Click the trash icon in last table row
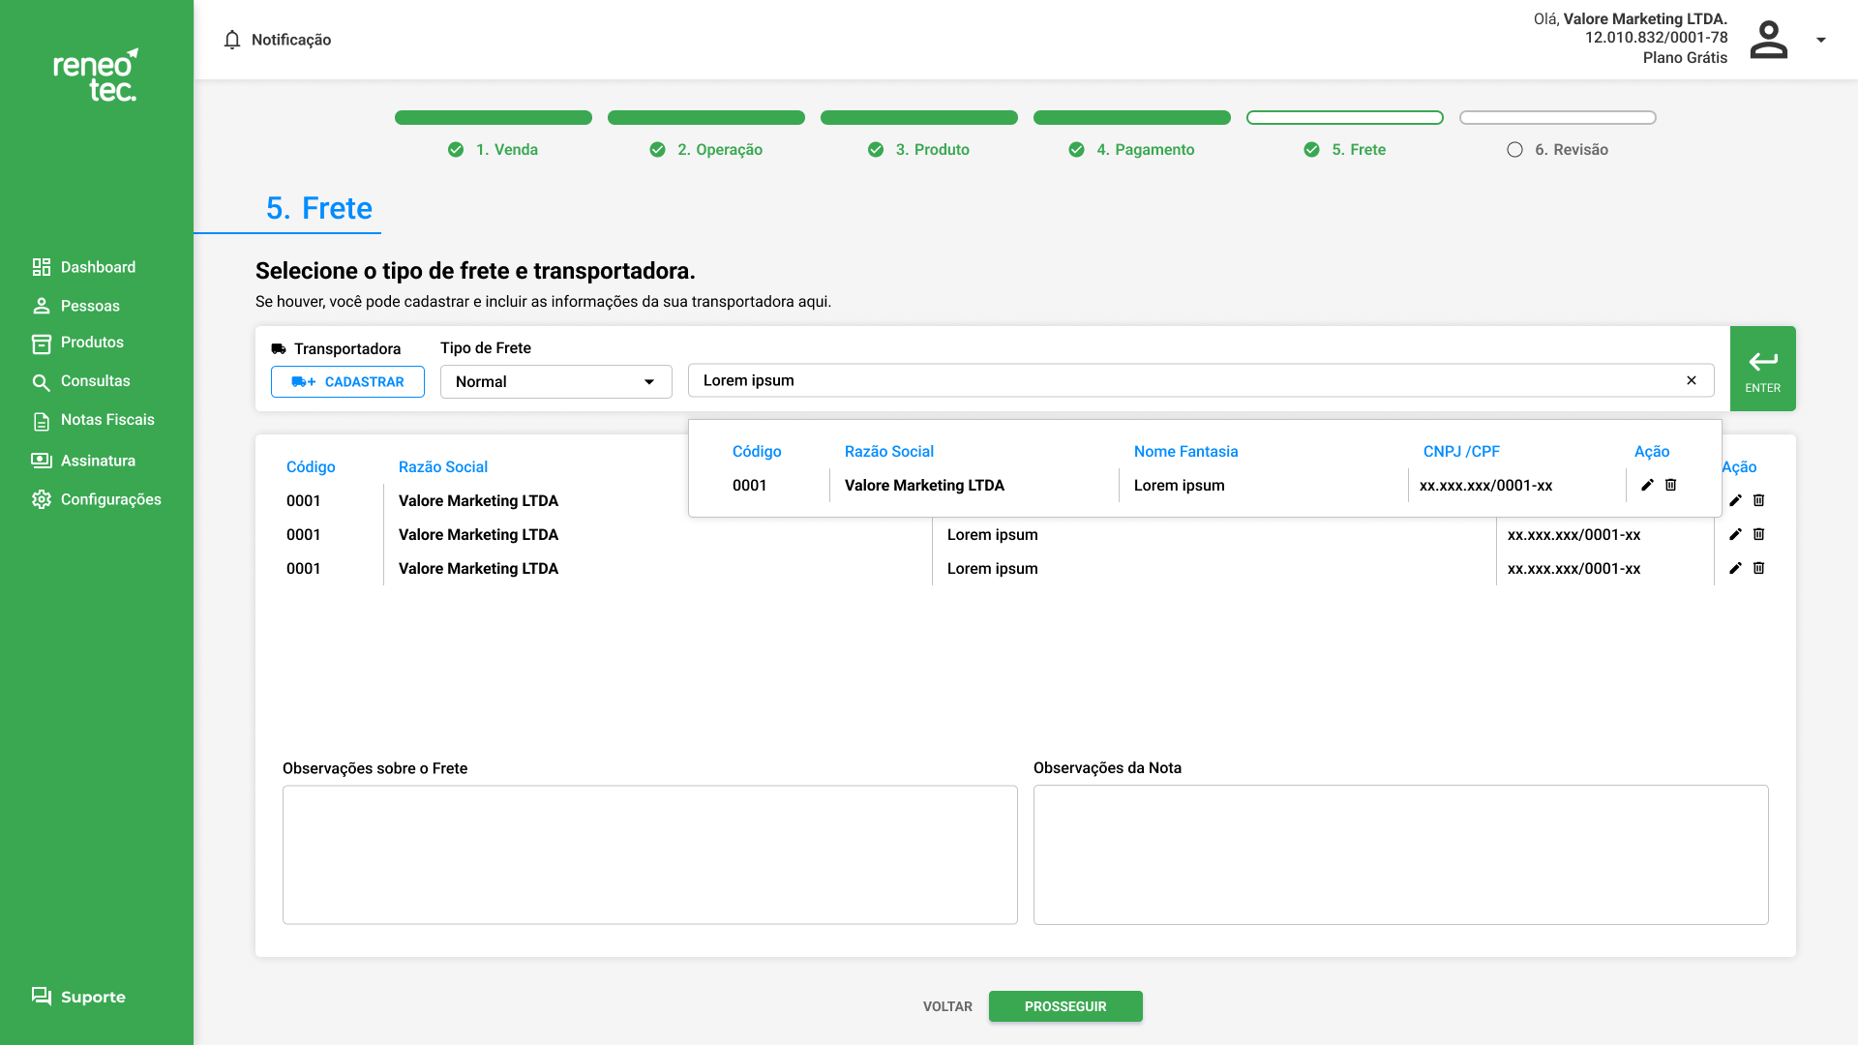 pos(1758,568)
